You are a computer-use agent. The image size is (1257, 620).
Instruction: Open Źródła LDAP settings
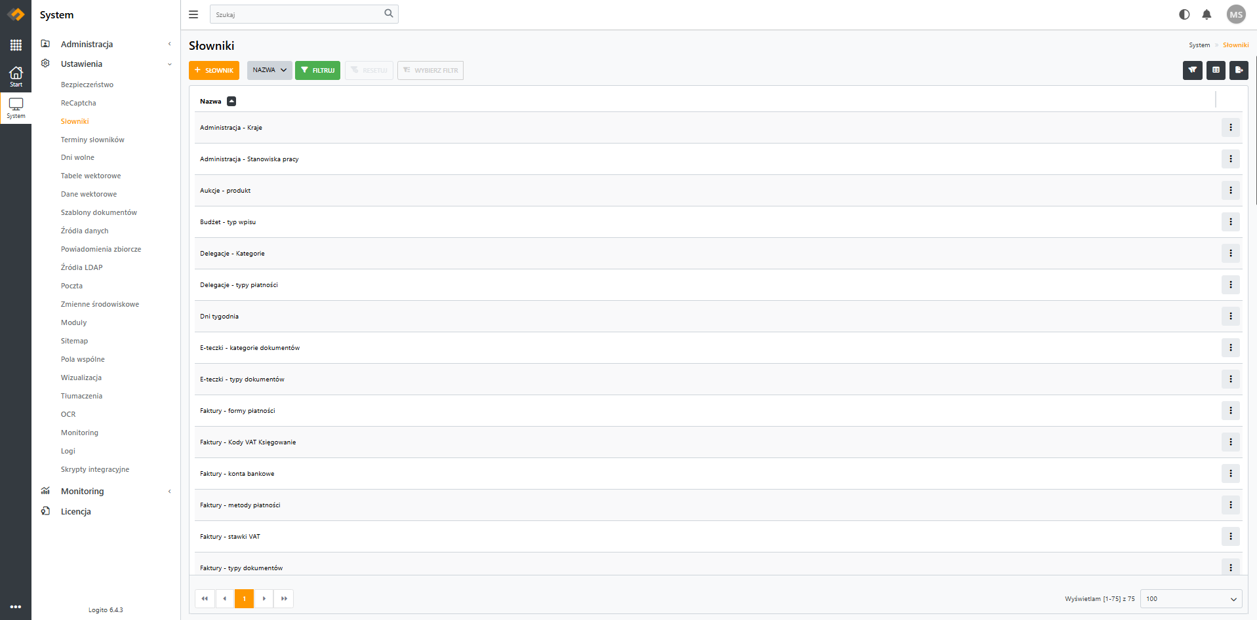pos(82,267)
